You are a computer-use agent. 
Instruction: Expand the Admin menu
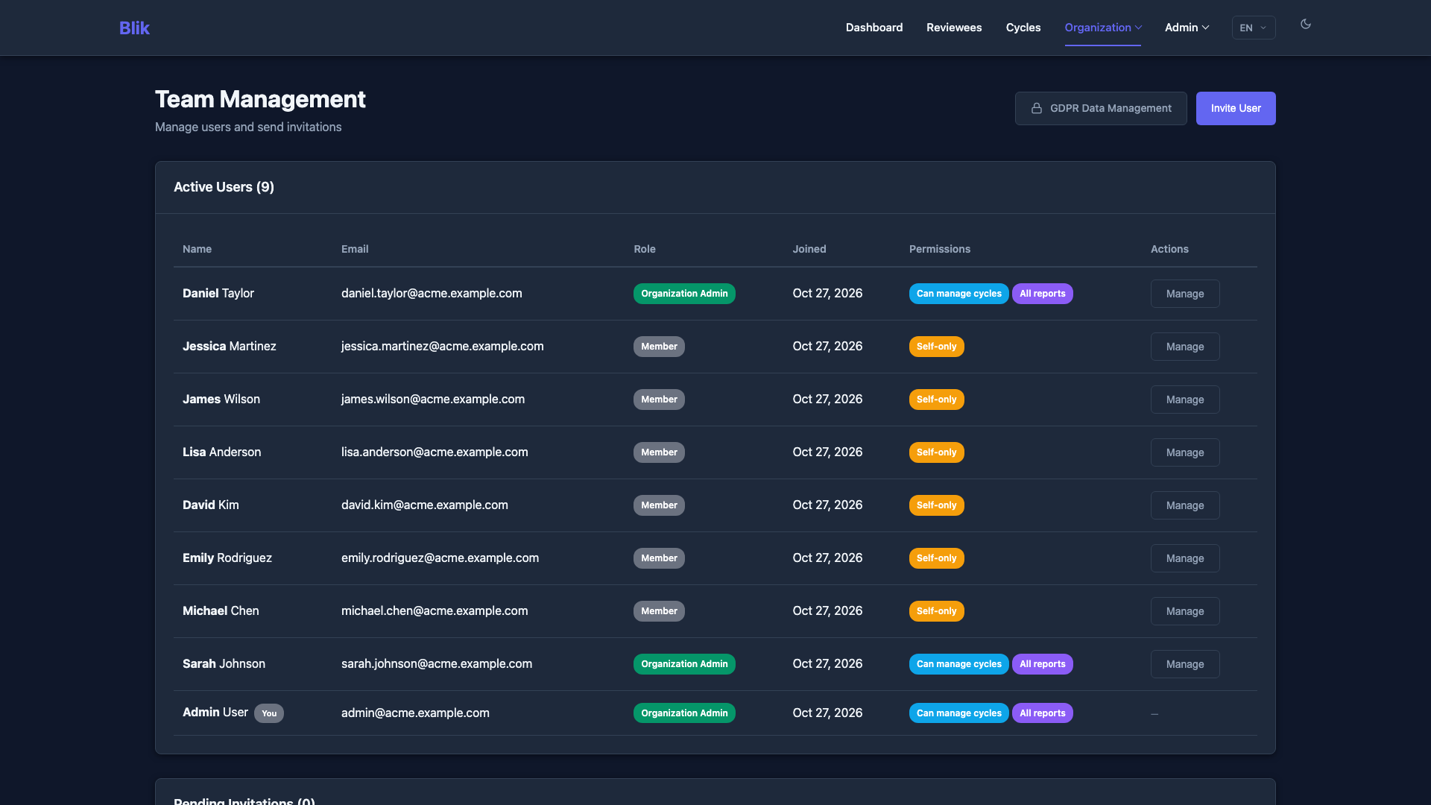click(x=1187, y=28)
